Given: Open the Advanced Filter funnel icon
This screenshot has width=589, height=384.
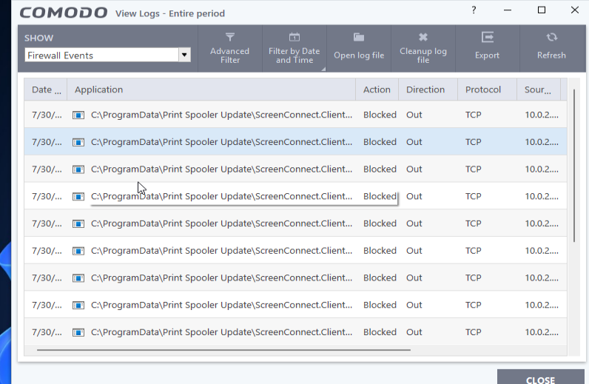Looking at the screenshot, I should (x=230, y=37).
